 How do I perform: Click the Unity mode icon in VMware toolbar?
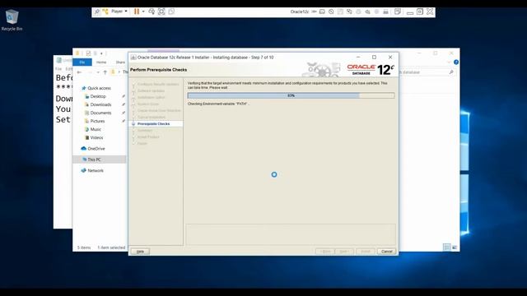point(171,12)
